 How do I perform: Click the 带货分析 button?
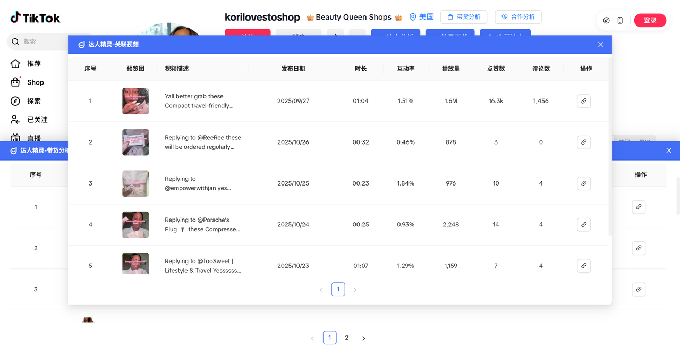pos(463,17)
